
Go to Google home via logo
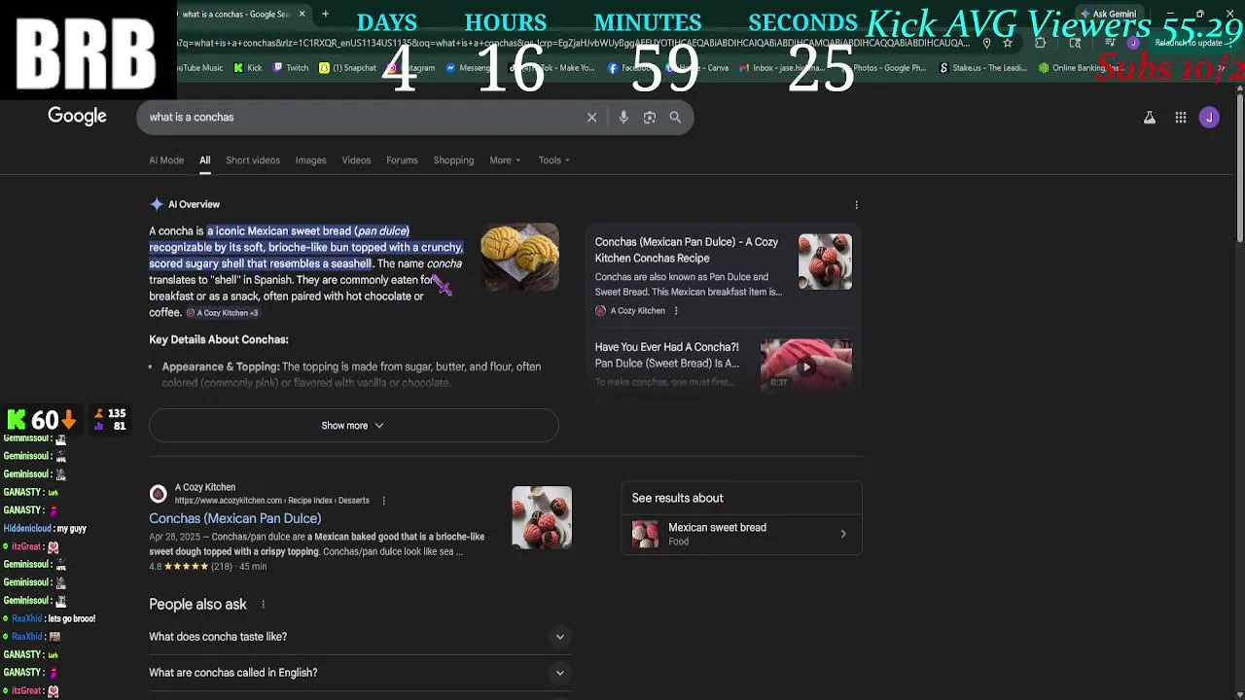tap(77, 117)
